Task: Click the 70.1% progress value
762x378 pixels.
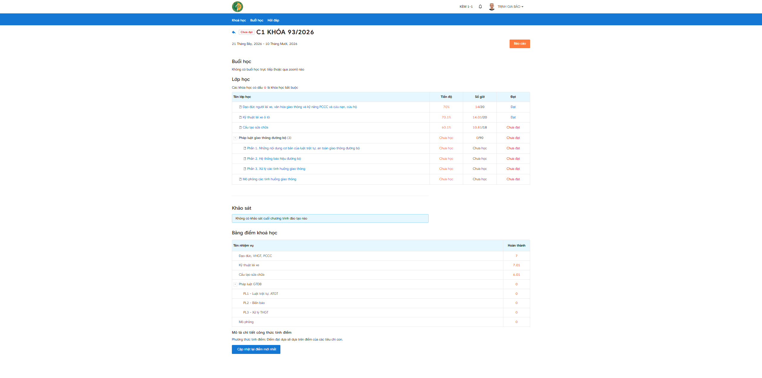Action: coord(446,117)
